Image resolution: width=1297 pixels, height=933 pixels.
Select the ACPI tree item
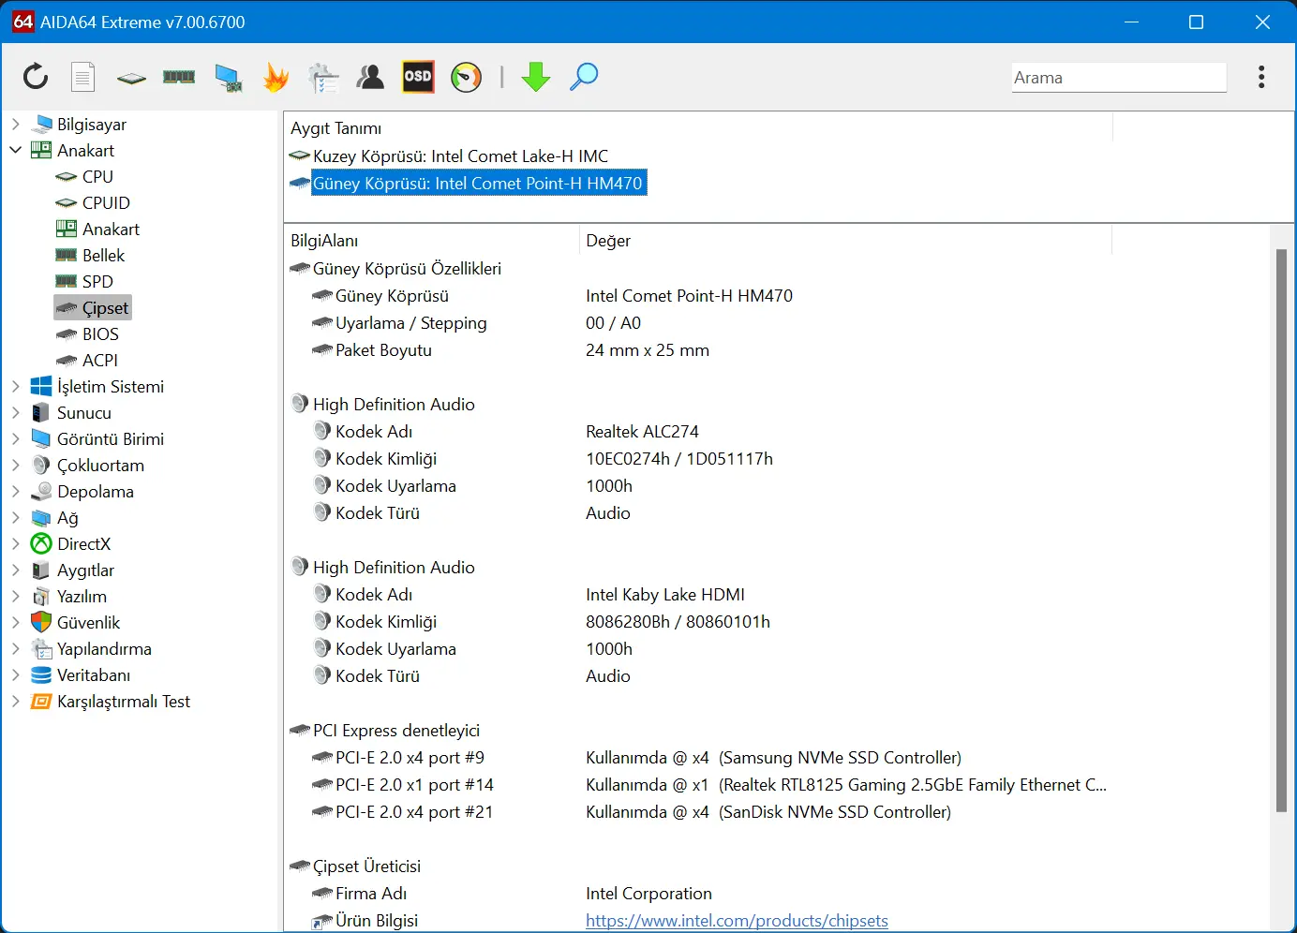pyautogui.click(x=99, y=360)
